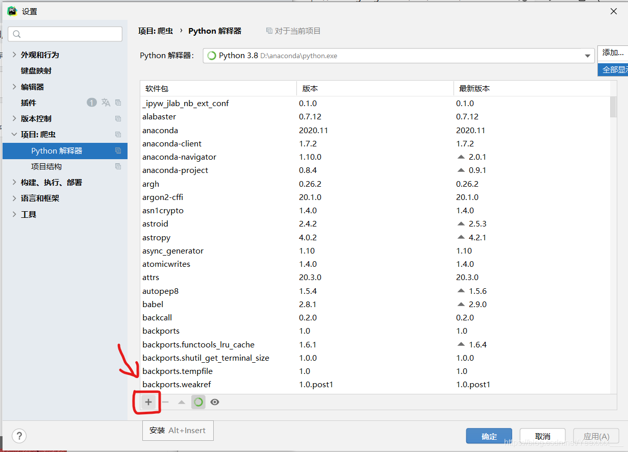This screenshot has width=628, height=452.
Task: Select the backports.shutil_get_terminal_size row
Action: point(375,358)
